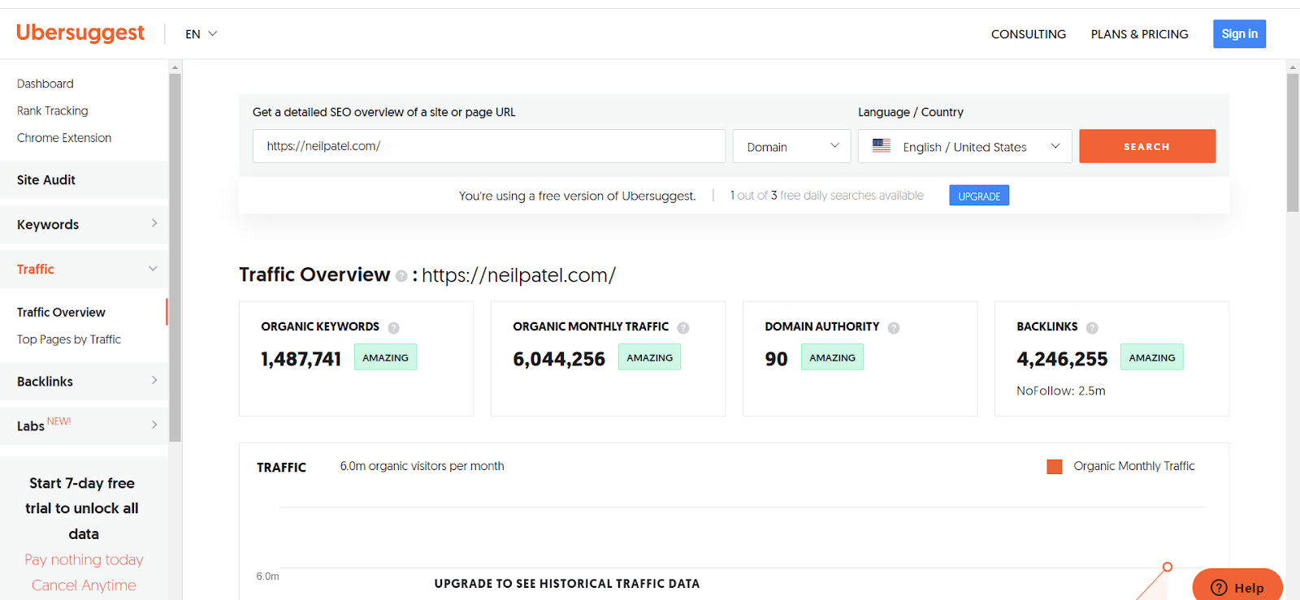Click the sidebar scroll-up arrow
The width and height of the screenshot is (1300, 600).
click(175, 67)
